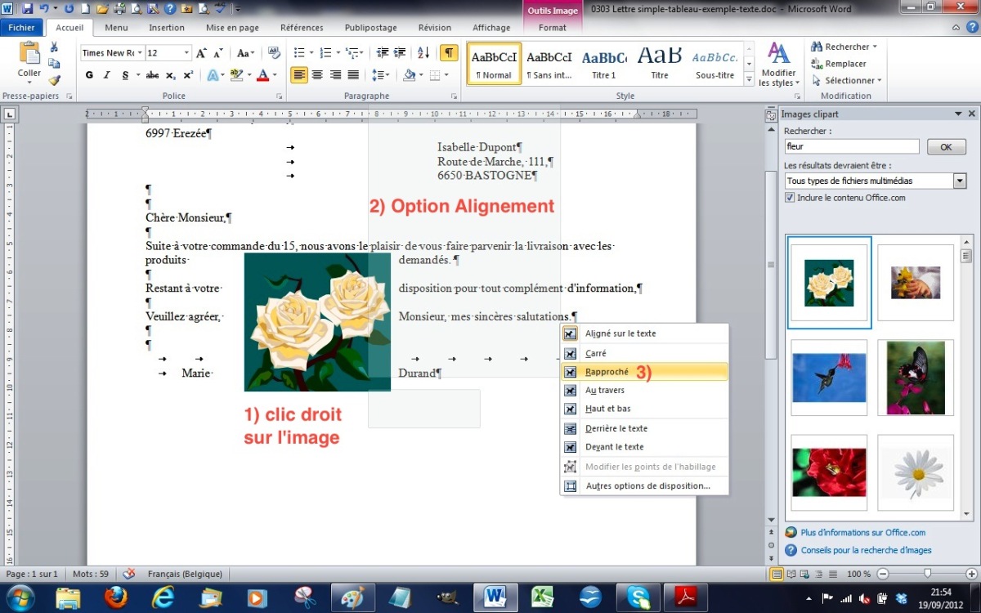Pick the text highlight color button
The height and width of the screenshot is (613, 981).
[235, 75]
